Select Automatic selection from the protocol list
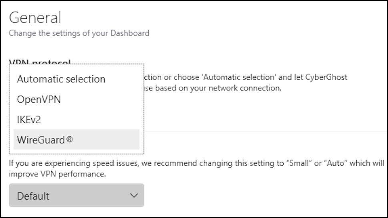Image resolution: width=388 pixels, height=218 pixels. [x=61, y=79]
